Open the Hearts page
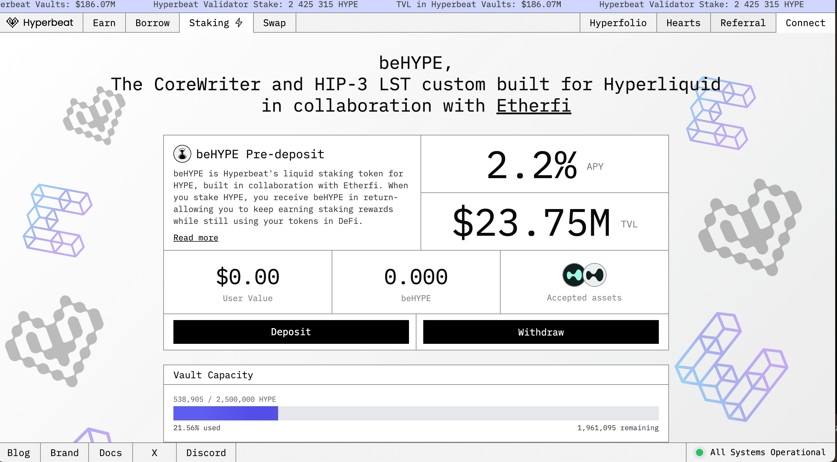The height and width of the screenshot is (462, 837). tap(683, 23)
